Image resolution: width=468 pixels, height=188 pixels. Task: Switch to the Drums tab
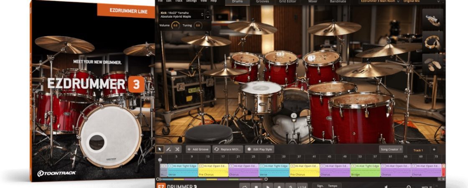pyautogui.click(x=237, y=2)
